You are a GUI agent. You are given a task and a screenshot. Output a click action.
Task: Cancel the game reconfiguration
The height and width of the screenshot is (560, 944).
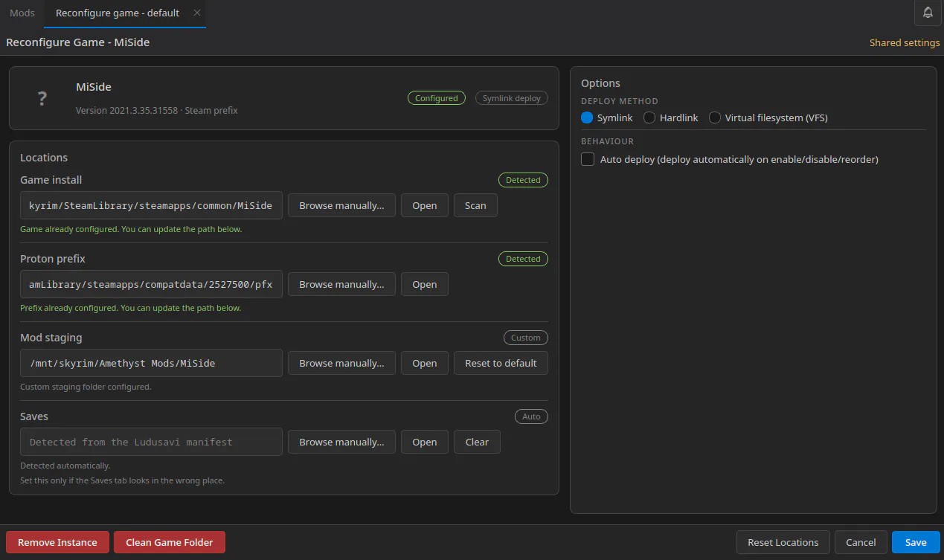point(861,542)
